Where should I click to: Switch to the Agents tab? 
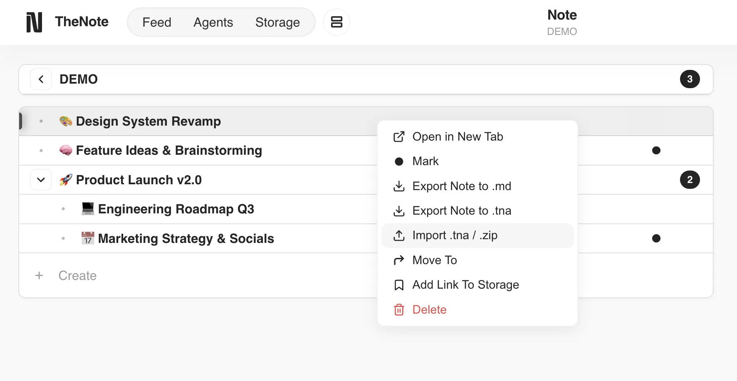click(x=213, y=22)
